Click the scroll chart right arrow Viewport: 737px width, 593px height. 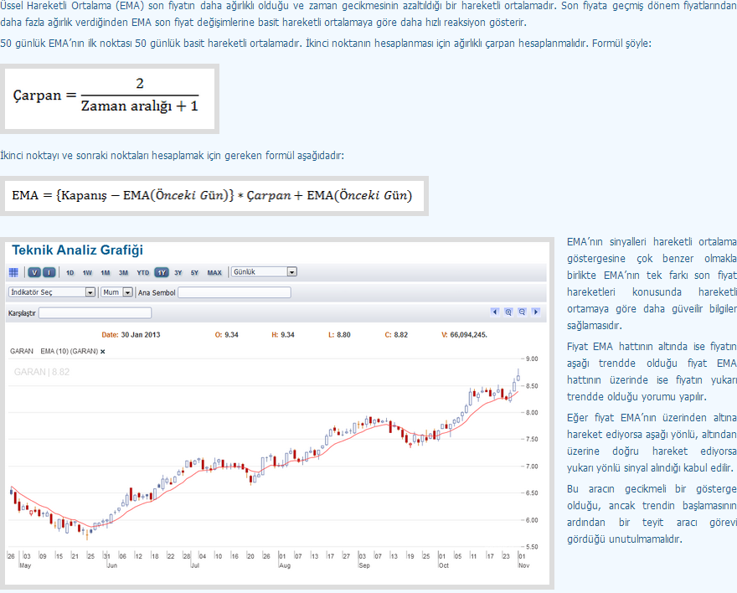click(535, 312)
